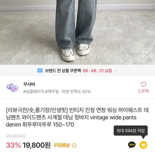The image size is (155, 155).
Task: Open the free shipping info circle icon
Action: pos(74,145)
